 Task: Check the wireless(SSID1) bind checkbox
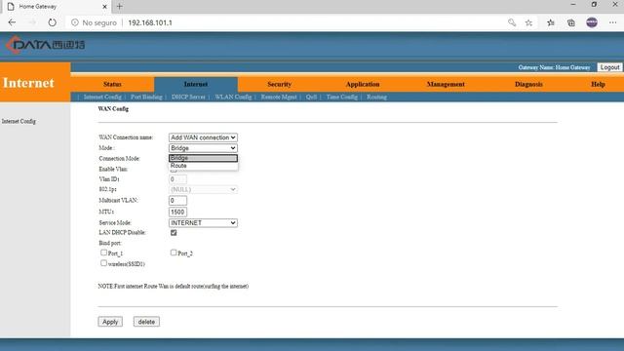point(103,263)
